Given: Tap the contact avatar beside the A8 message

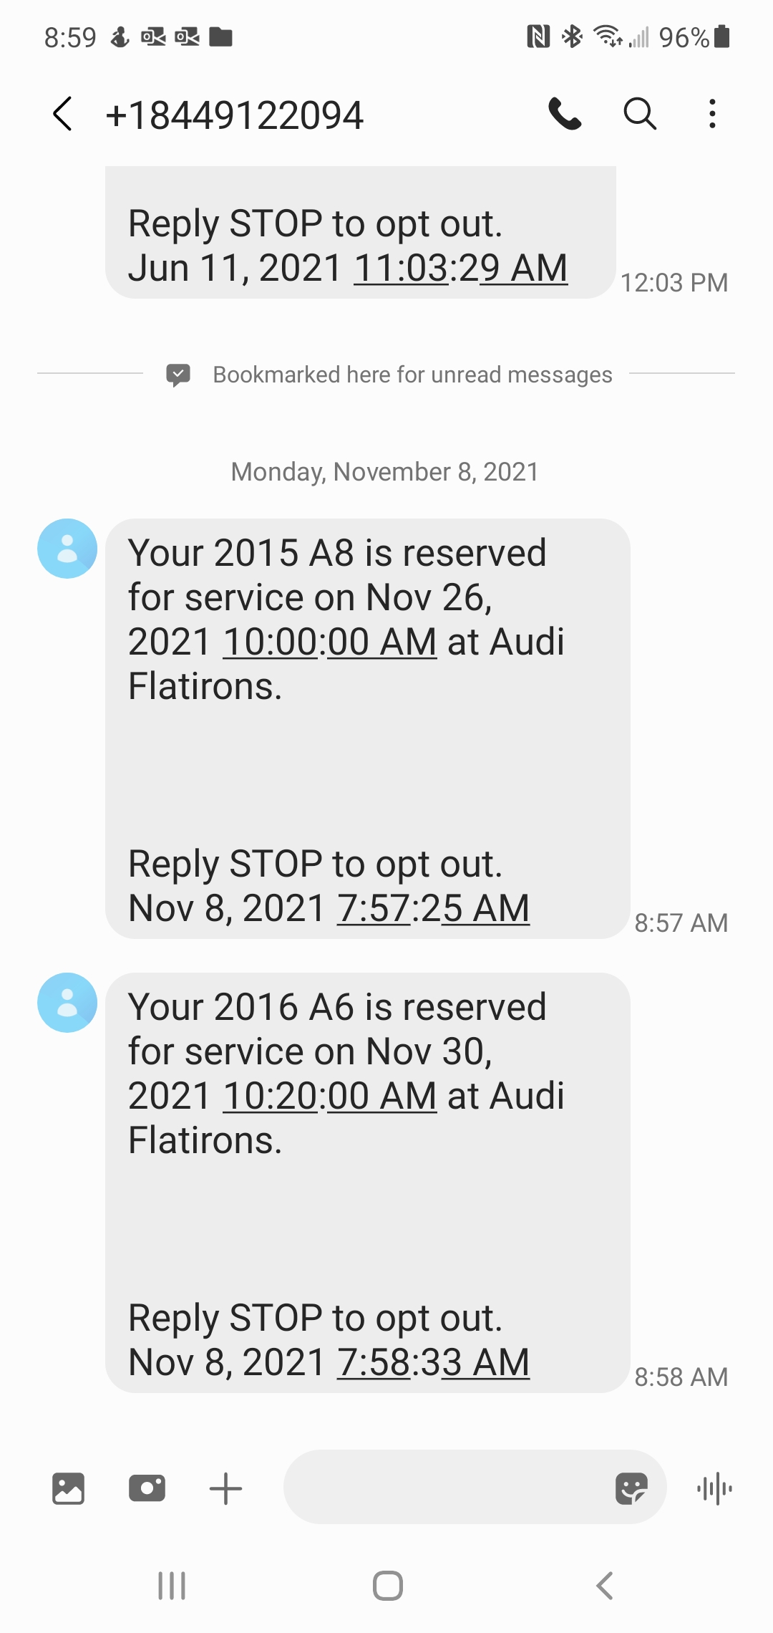Looking at the screenshot, I should coord(67,549).
